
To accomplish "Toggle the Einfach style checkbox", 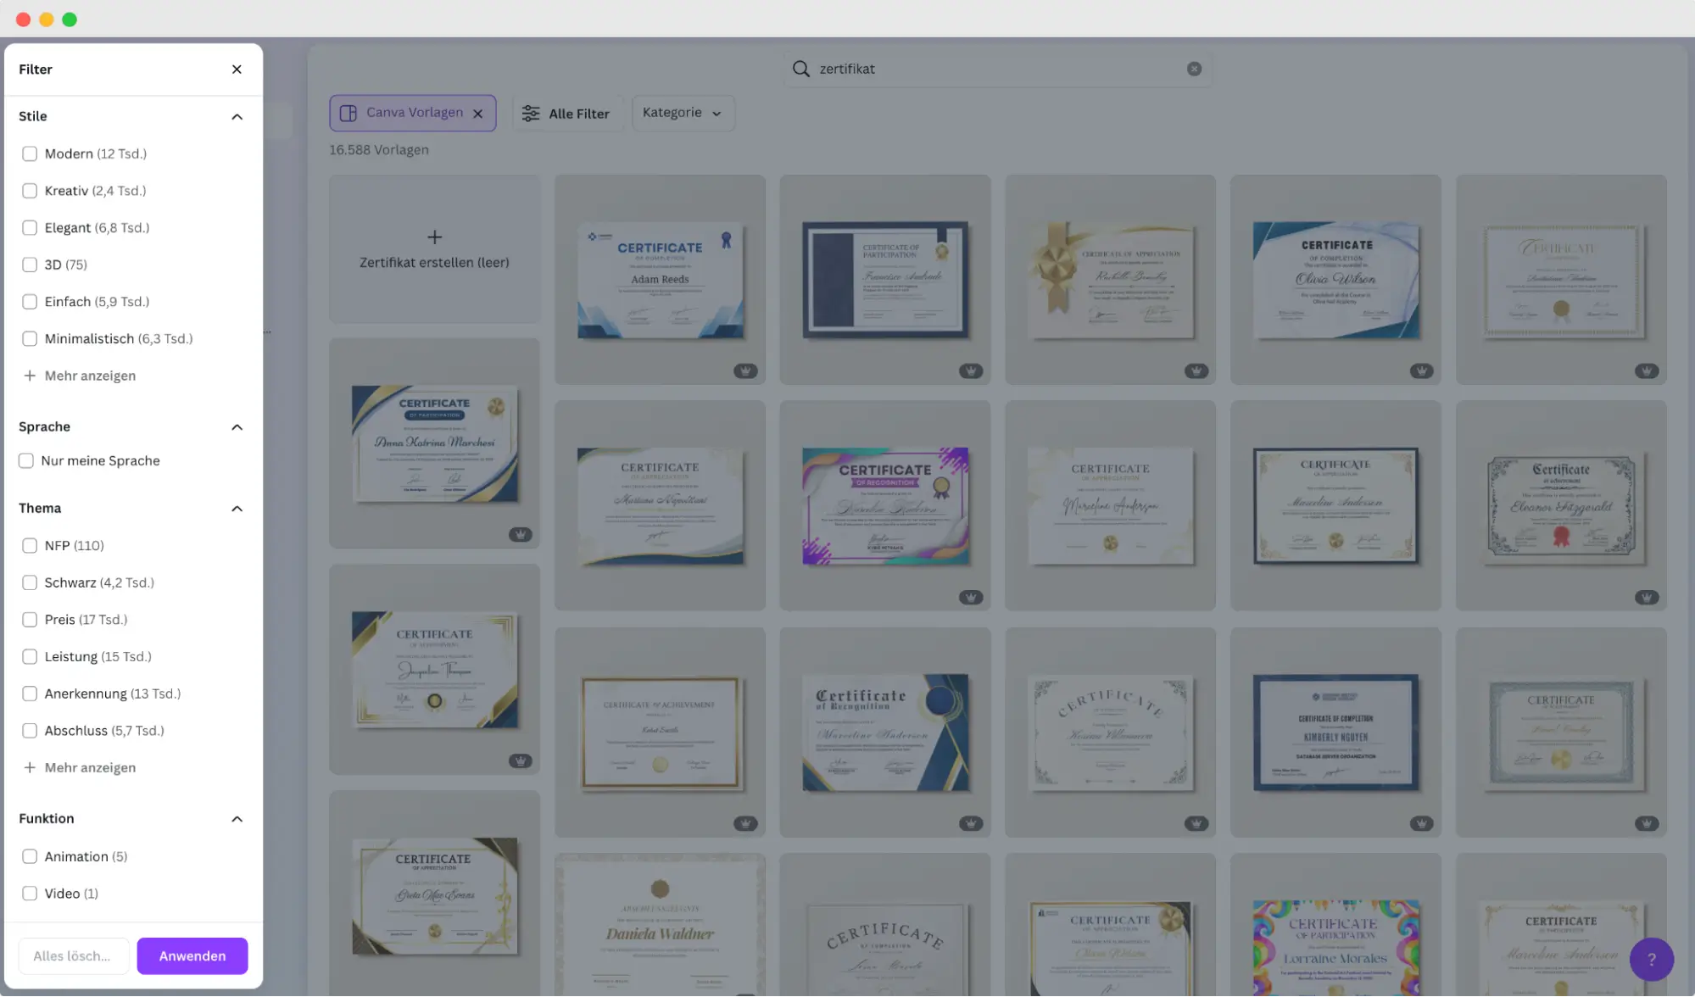I will 30,302.
